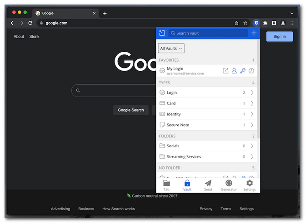Open the Business footer link
Image resolution: width=305 pixels, height=223 pixels.
86,209
